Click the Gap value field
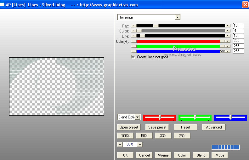 click(238, 26)
